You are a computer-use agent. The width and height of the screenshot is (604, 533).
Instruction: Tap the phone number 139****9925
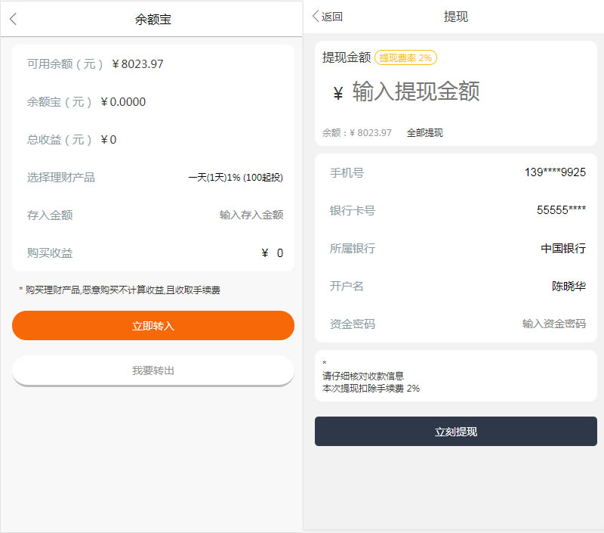pos(555,173)
